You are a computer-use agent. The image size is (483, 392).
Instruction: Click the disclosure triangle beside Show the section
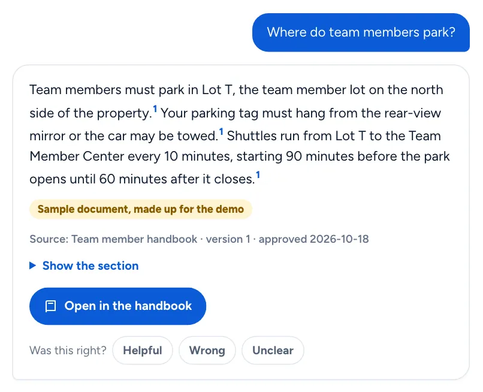pos(32,266)
